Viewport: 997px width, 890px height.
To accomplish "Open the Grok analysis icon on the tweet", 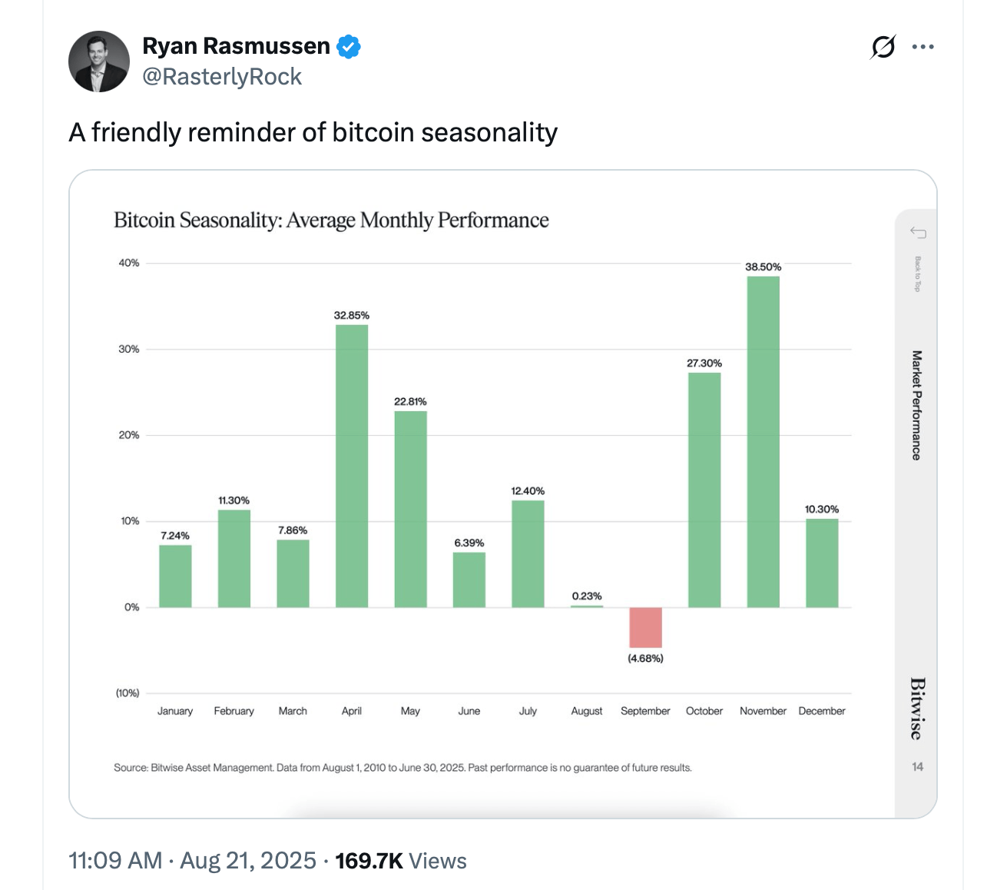I will (882, 46).
